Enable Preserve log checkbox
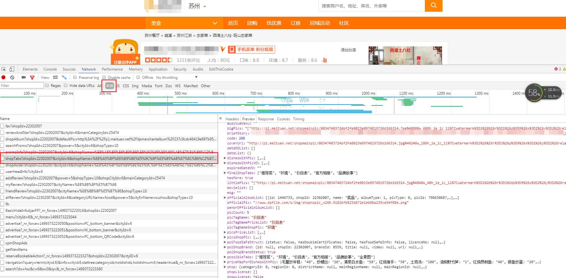Viewport: 566px width, 278px height. tap(75, 77)
